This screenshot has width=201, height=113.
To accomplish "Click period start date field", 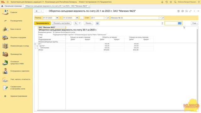I will click(49, 18).
